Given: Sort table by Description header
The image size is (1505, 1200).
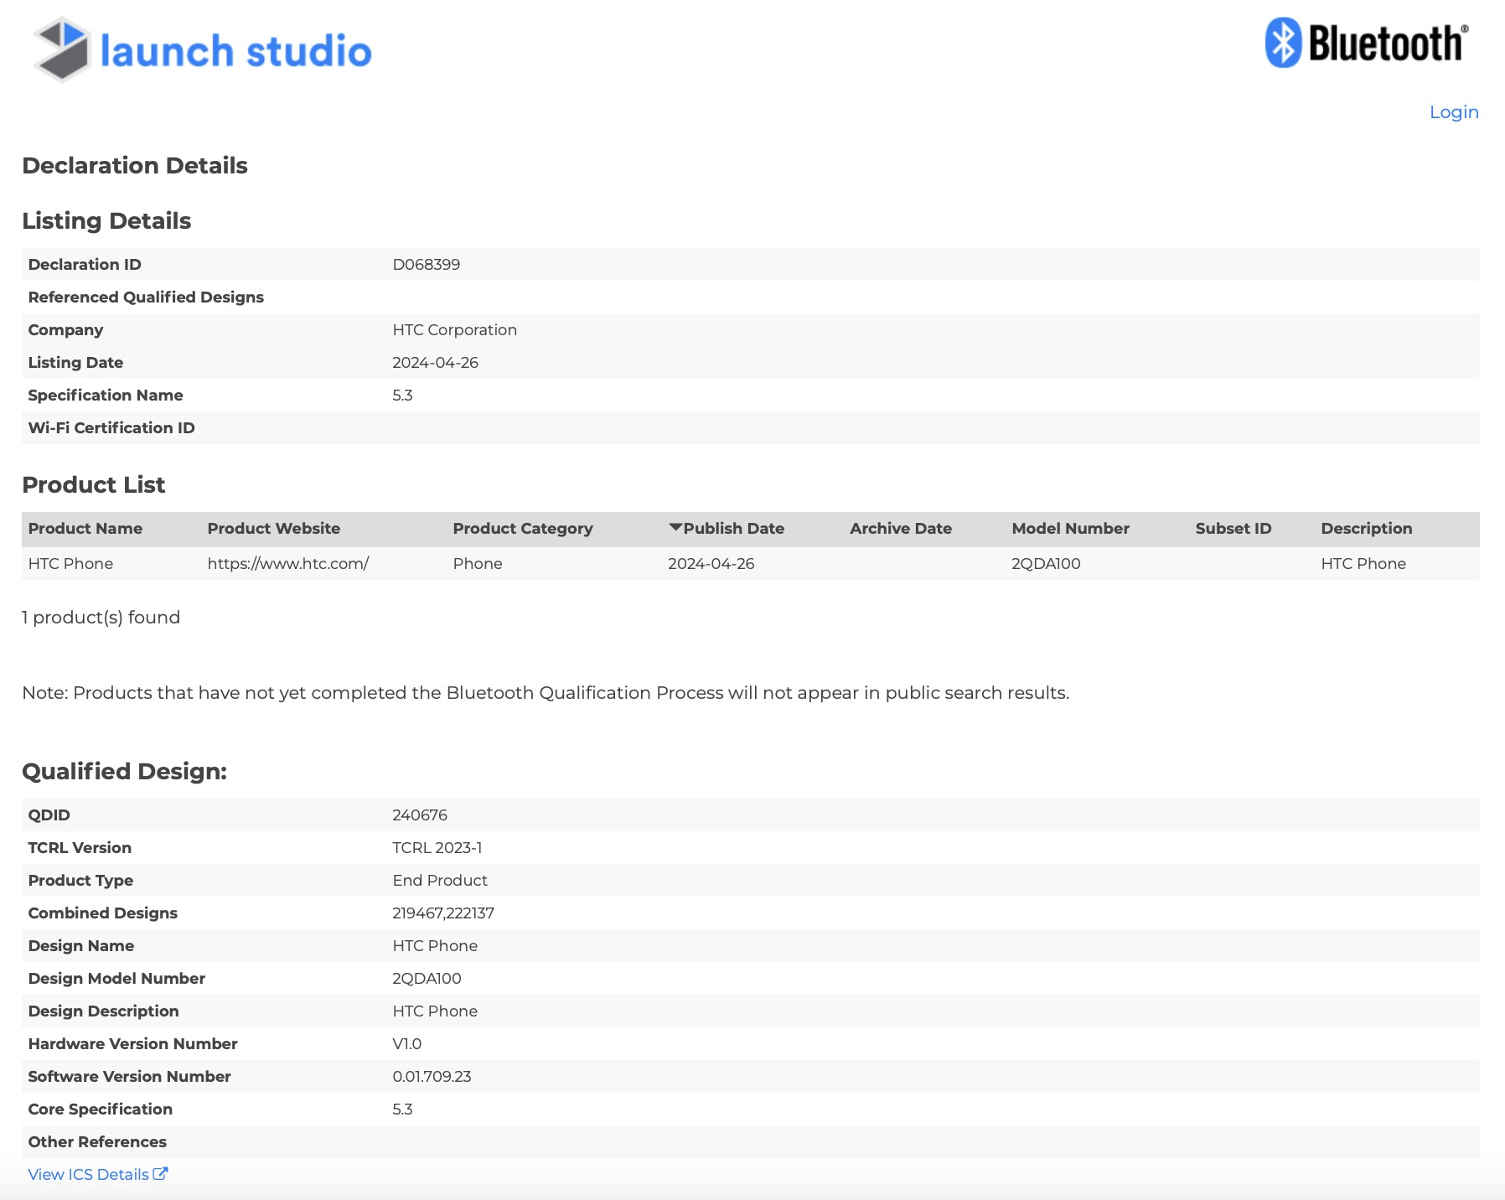Looking at the screenshot, I should (1367, 528).
